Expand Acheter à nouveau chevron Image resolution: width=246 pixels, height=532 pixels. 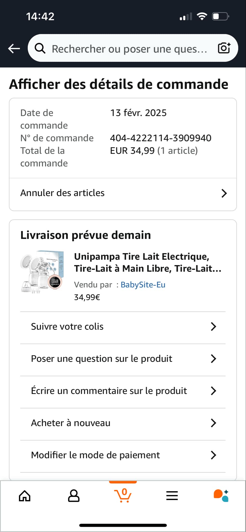[214, 423]
